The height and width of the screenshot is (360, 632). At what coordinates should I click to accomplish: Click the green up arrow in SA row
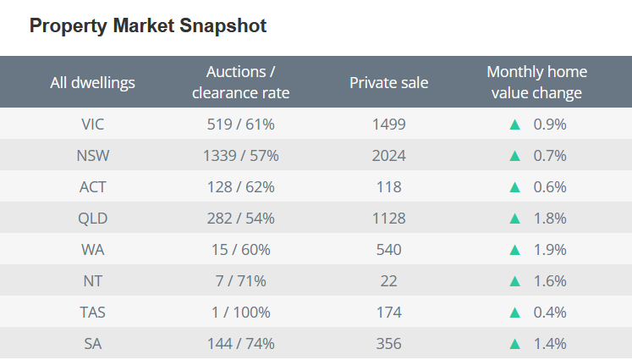point(514,344)
